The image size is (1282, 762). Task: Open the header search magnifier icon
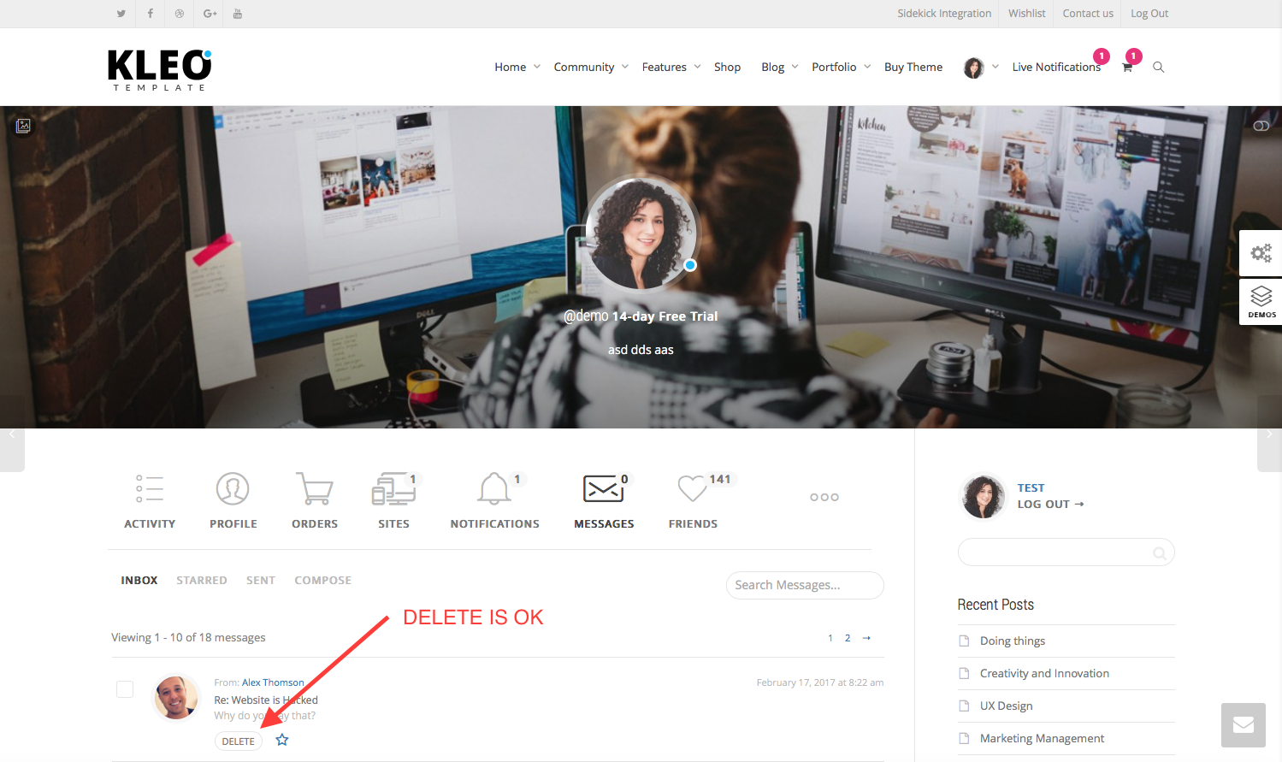point(1159,67)
